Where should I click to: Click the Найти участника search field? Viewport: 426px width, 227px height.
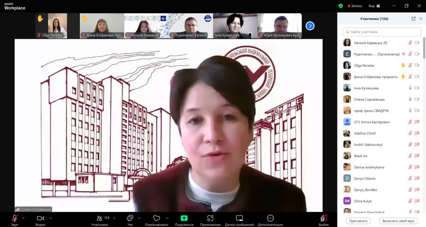point(382,32)
